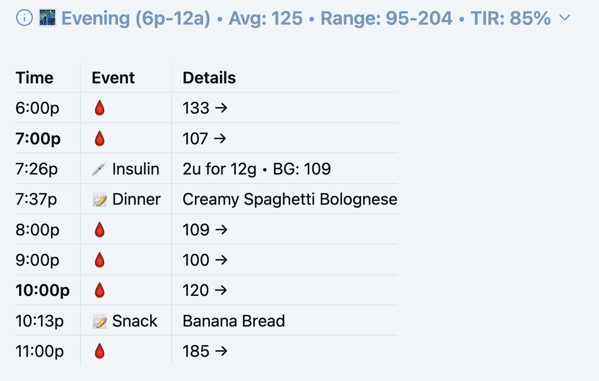Click the blood drop icon at 8:00p

pos(99,230)
